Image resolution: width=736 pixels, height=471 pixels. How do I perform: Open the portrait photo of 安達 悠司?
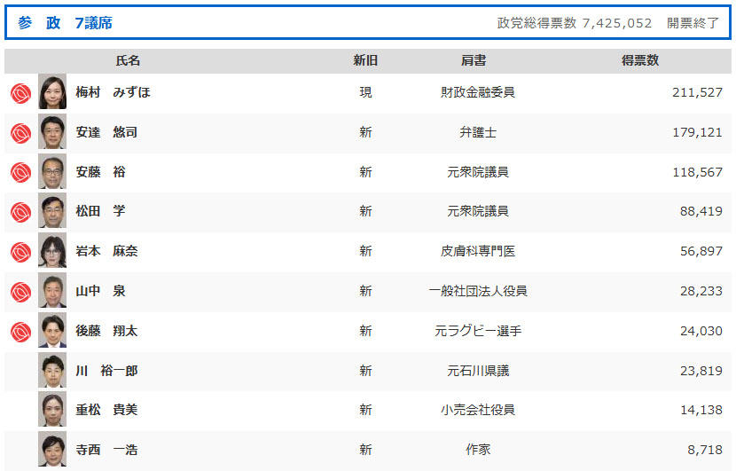[x=52, y=132]
